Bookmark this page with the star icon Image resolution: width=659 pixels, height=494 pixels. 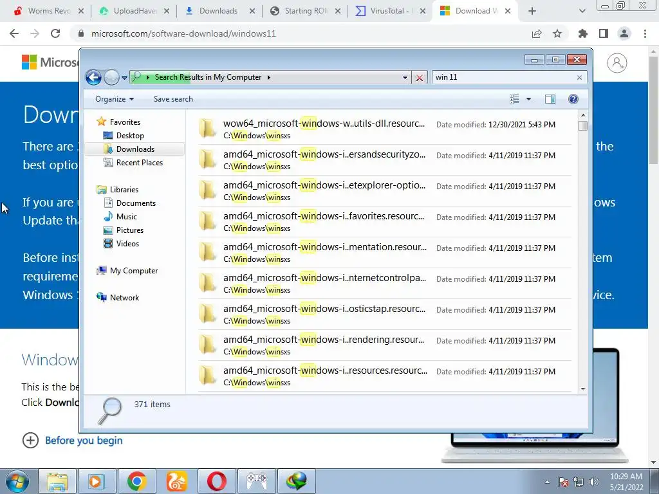(x=557, y=33)
